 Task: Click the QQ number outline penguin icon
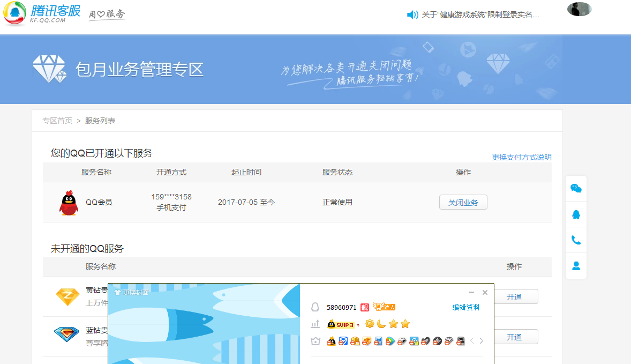[315, 307]
